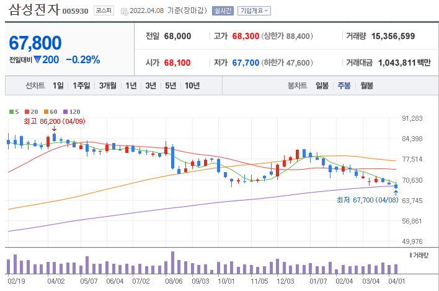Image resolution: width=439 pixels, height=291 pixels.
Task: Select the 3개월 line chart tab
Action: point(107,85)
